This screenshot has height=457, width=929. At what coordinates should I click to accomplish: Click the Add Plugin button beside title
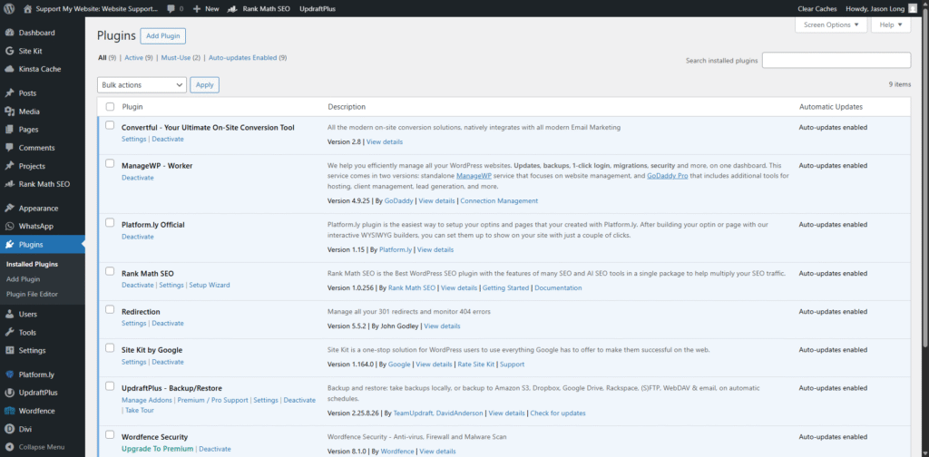pos(163,36)
